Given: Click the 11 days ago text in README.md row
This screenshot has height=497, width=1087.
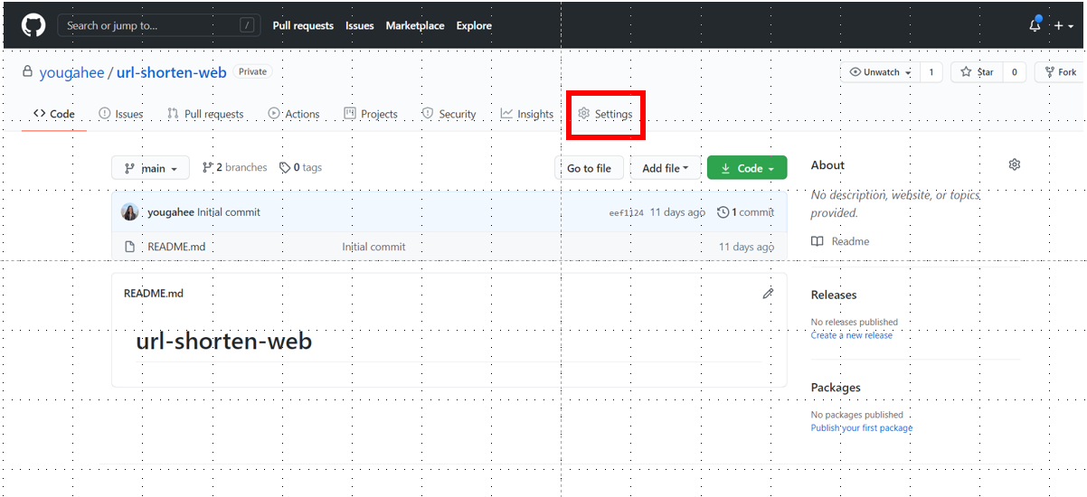Looking at the screenshot, I should click(x=746, y=247).
